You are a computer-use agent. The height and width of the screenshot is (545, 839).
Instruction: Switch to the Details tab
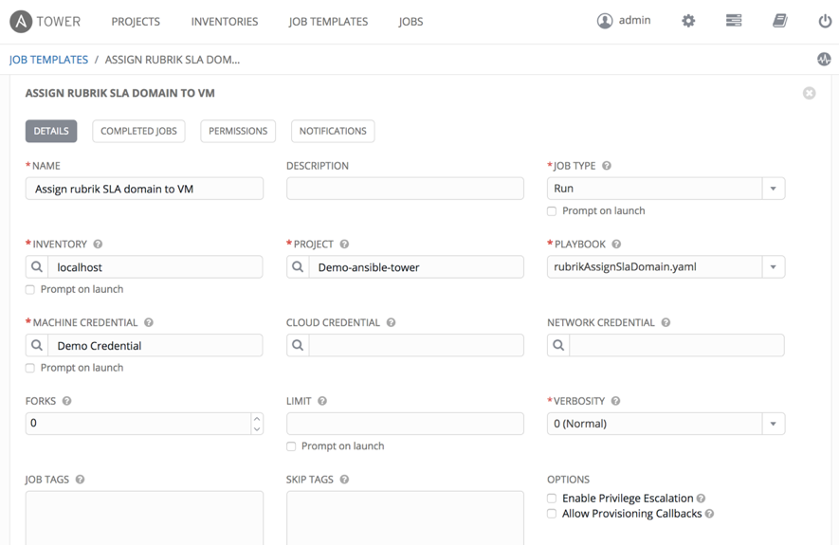tap(51, 131)
